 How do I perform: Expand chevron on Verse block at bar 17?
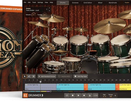click(x=89, y=85)
